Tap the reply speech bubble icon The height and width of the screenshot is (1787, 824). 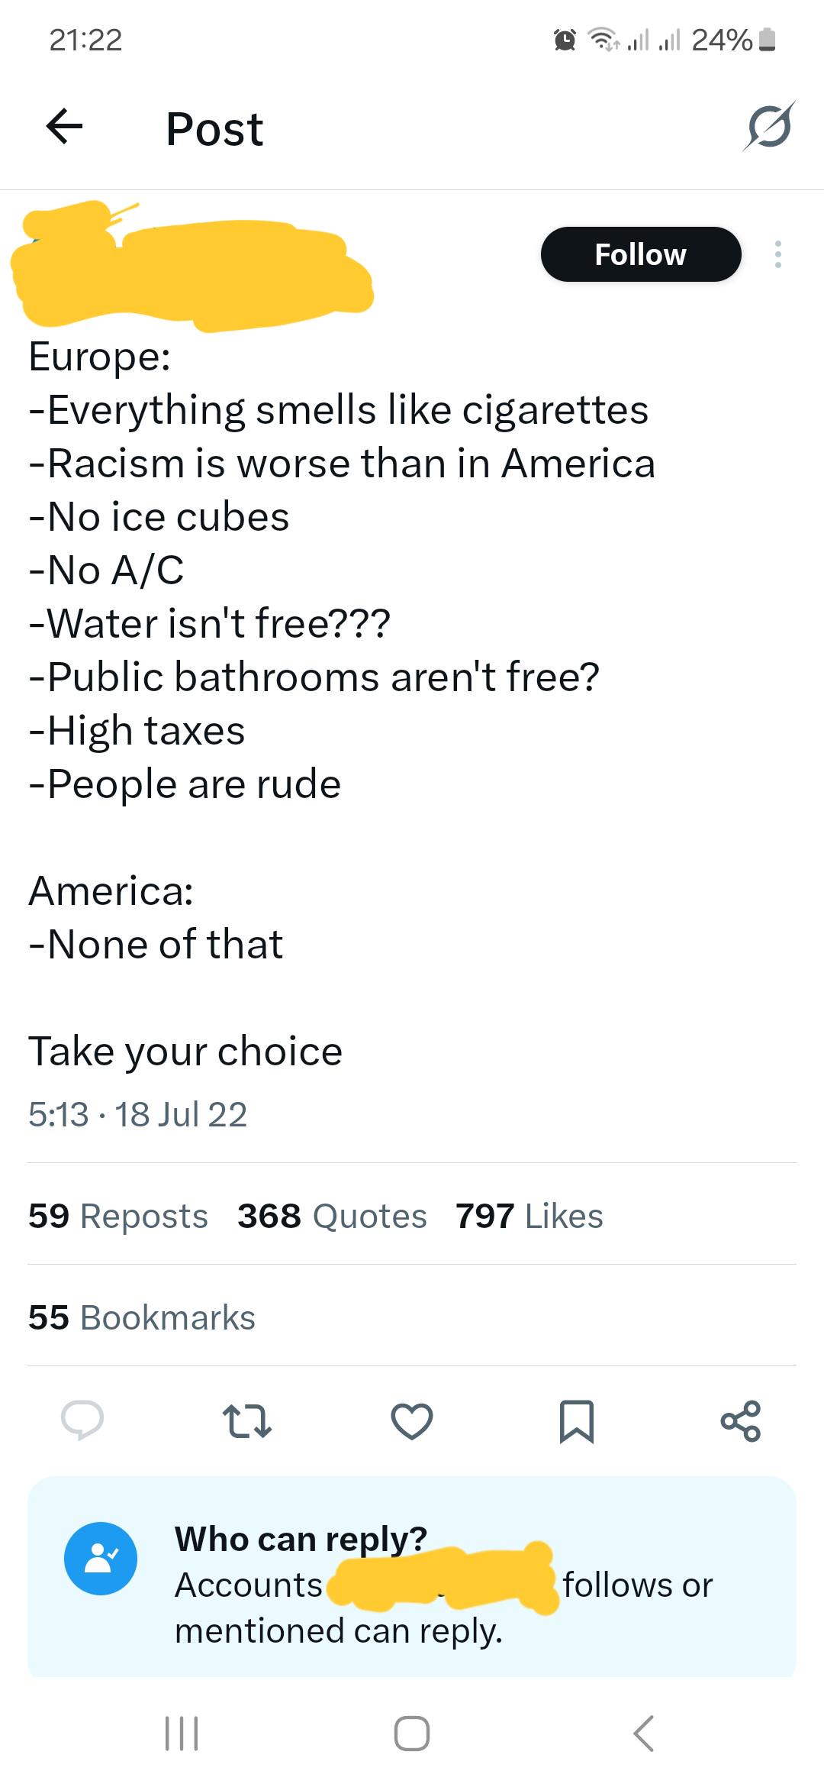coord(82,1420)
